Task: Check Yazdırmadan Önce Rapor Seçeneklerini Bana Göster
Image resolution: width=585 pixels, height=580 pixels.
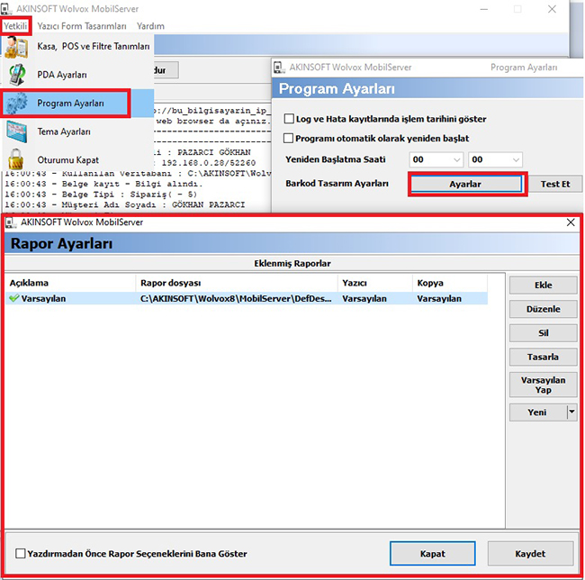Action: [x=21, y=554]
